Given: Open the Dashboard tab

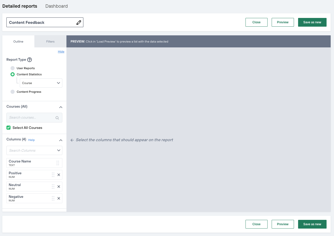Looking at the screenshot, I should point(56,6).
